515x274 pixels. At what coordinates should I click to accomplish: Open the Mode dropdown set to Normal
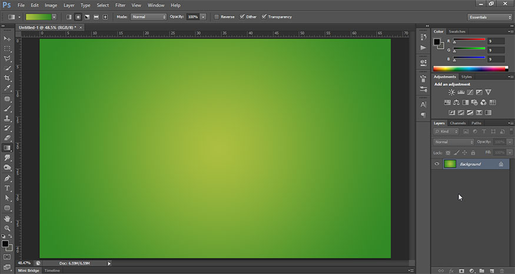point(149,16)
